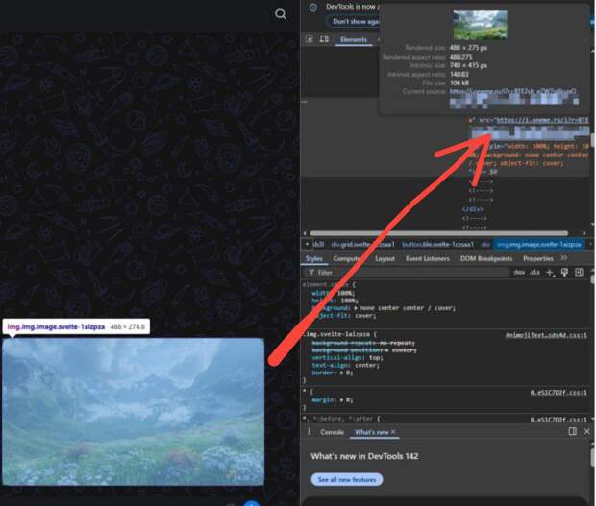Click the search magnifier icon
The height and width of the screenshot is (506, 596).
pos(281,13)
